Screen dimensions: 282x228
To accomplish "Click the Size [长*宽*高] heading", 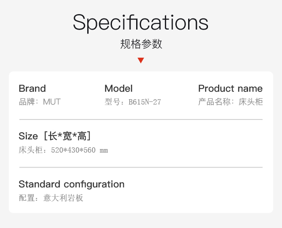I will [x=55, y=136].
